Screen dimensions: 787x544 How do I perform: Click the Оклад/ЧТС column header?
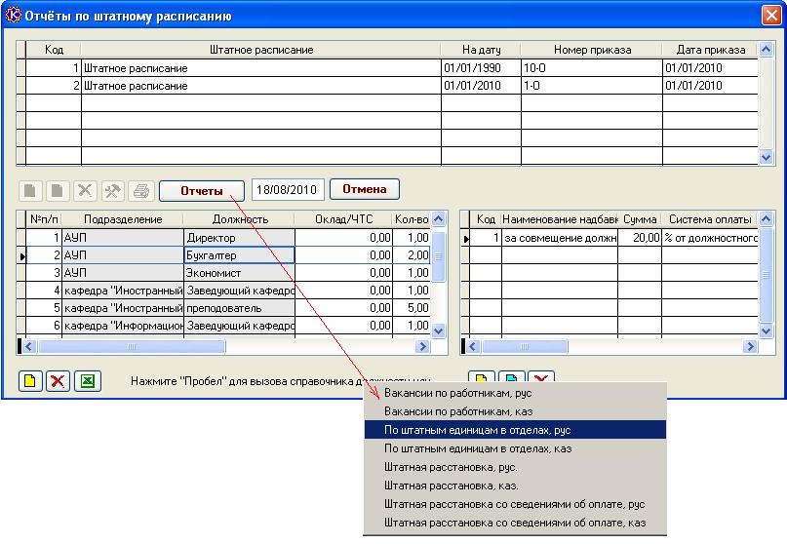point(344,219)
